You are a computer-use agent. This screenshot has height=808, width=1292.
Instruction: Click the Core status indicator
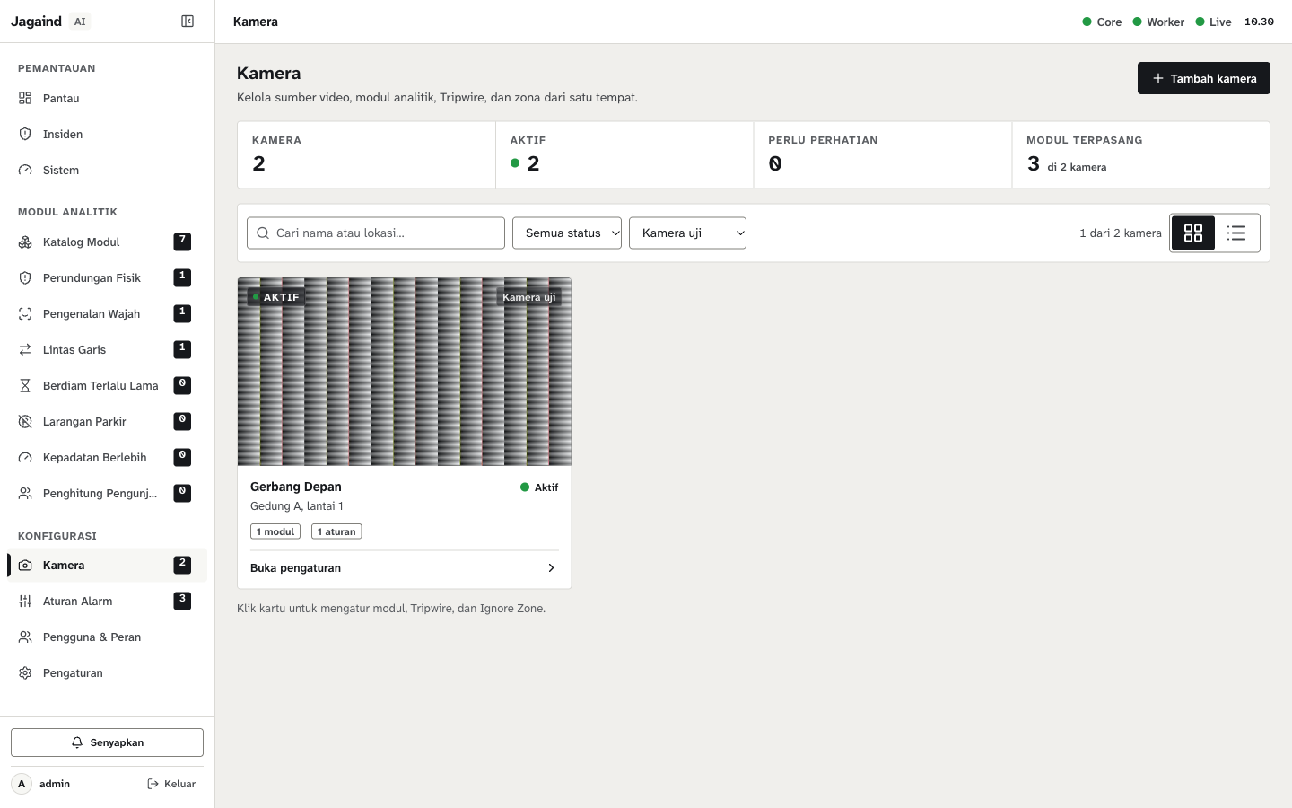pos(1102,22)
